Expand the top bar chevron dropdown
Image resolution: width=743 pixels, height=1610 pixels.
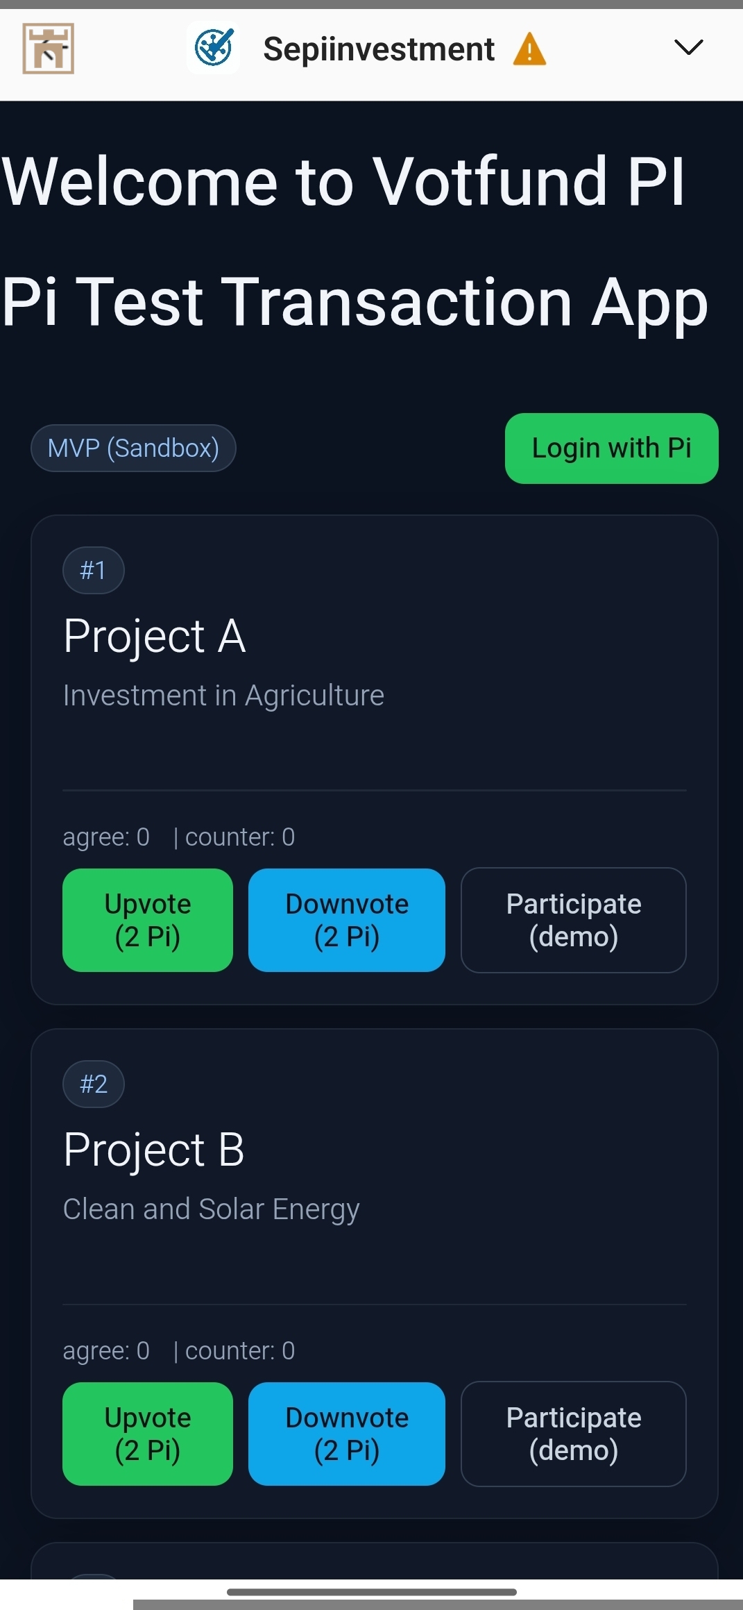(688, 47)
